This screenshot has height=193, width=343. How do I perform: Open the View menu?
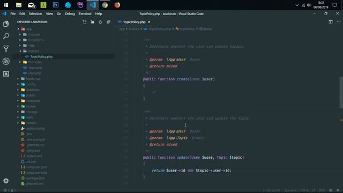point(49,13)
